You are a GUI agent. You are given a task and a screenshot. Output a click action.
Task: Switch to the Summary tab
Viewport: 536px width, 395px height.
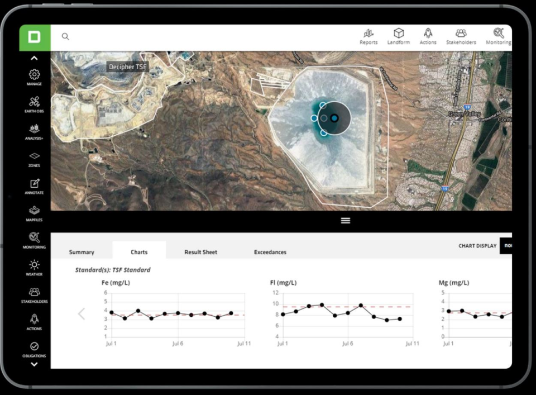[x=82, y=252]
